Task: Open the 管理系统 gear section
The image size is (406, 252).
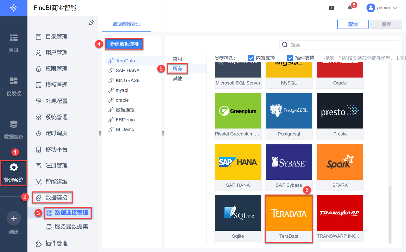Action: pos(14,173)
